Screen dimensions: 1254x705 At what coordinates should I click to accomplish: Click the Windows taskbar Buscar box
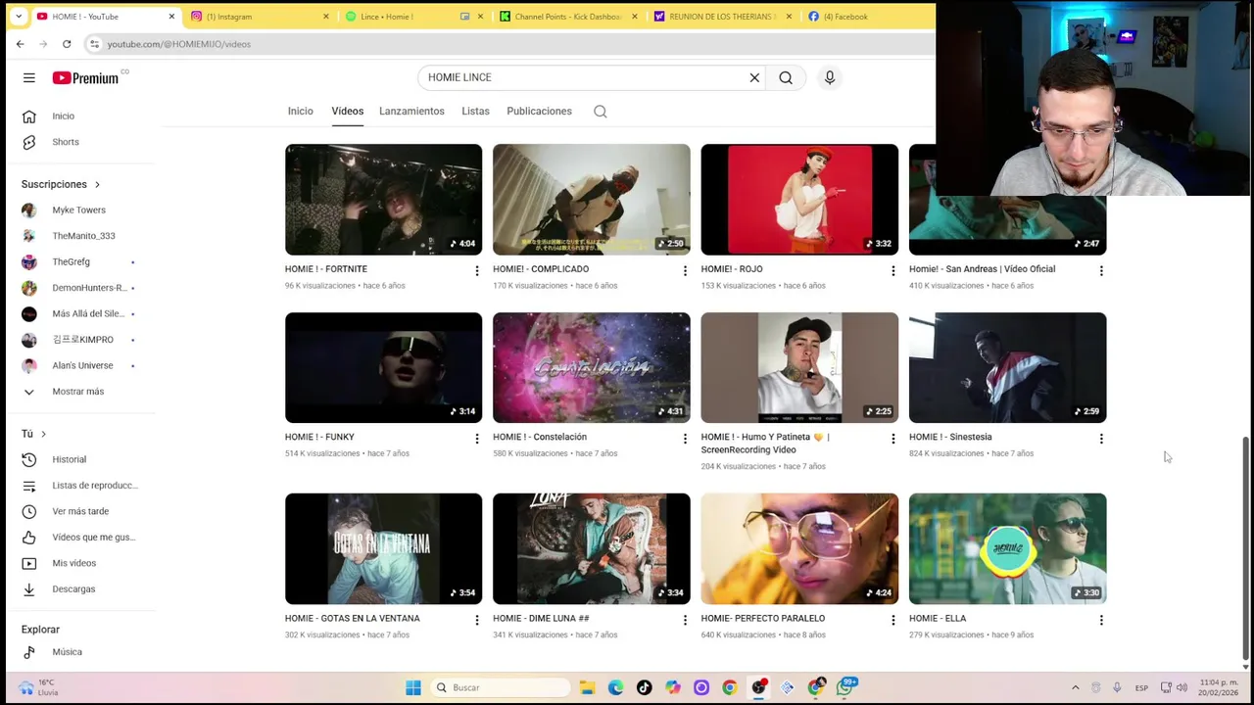pyautogui.click(x=500, y=687)
